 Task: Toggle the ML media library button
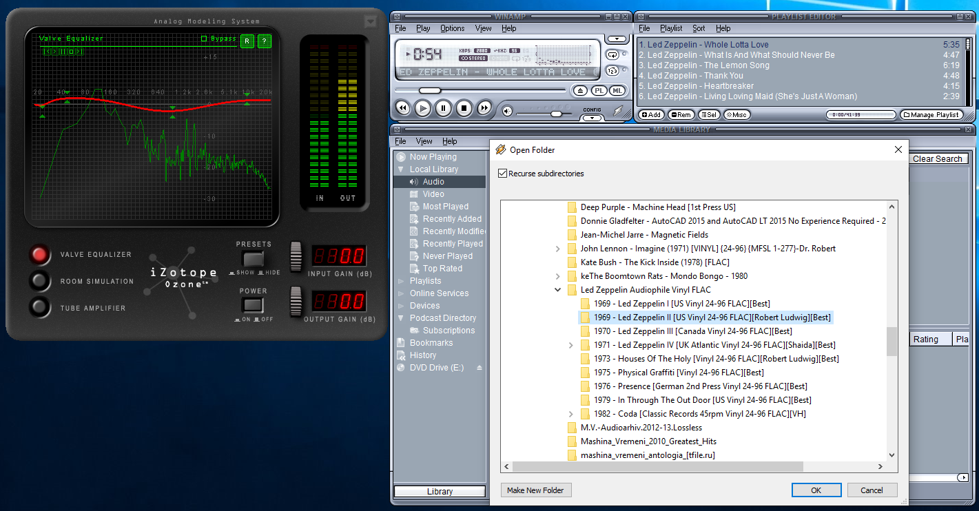[x=617, y=90]
